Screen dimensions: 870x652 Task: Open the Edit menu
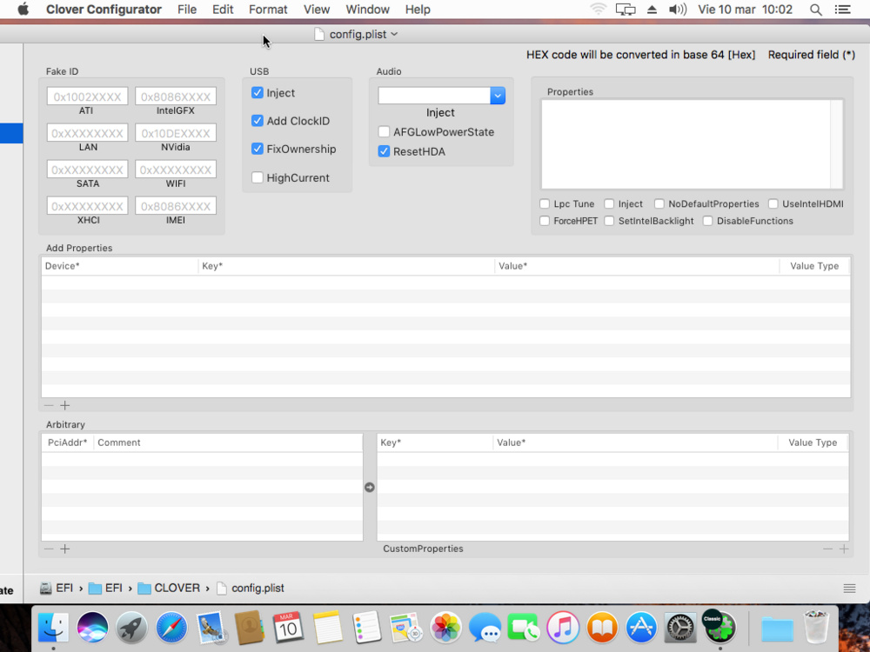tap(223, 10)
